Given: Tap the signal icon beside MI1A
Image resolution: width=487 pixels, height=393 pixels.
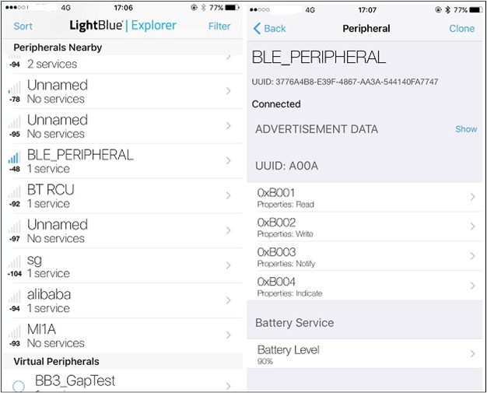Looking at the screenshot, I should pos(15,332).
